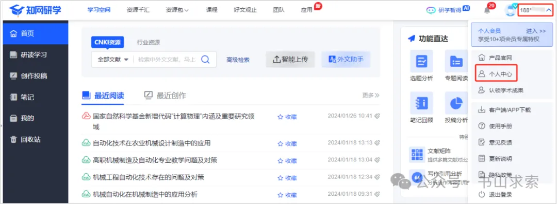This screenshot has width=557, height=204.
Task: Favorite 自动化技术在农业机械设计制造中的应用
Action: tap(287, 143)
